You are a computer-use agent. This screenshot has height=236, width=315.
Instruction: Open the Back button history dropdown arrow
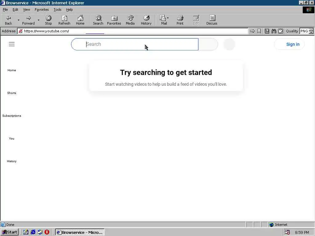pos(18,20)
